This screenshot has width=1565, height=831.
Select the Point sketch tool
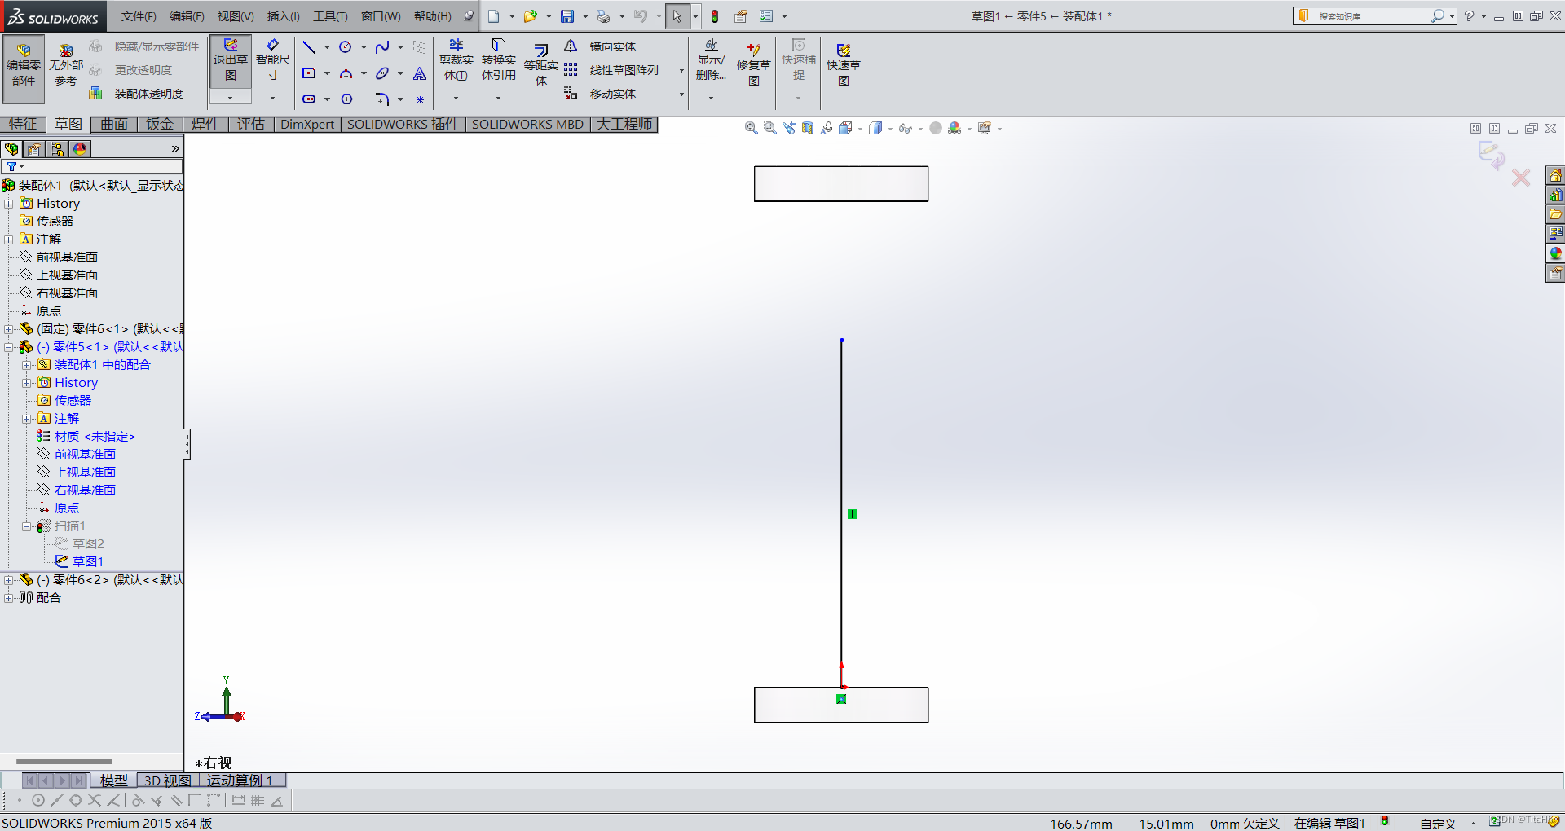tap(420, 100)
